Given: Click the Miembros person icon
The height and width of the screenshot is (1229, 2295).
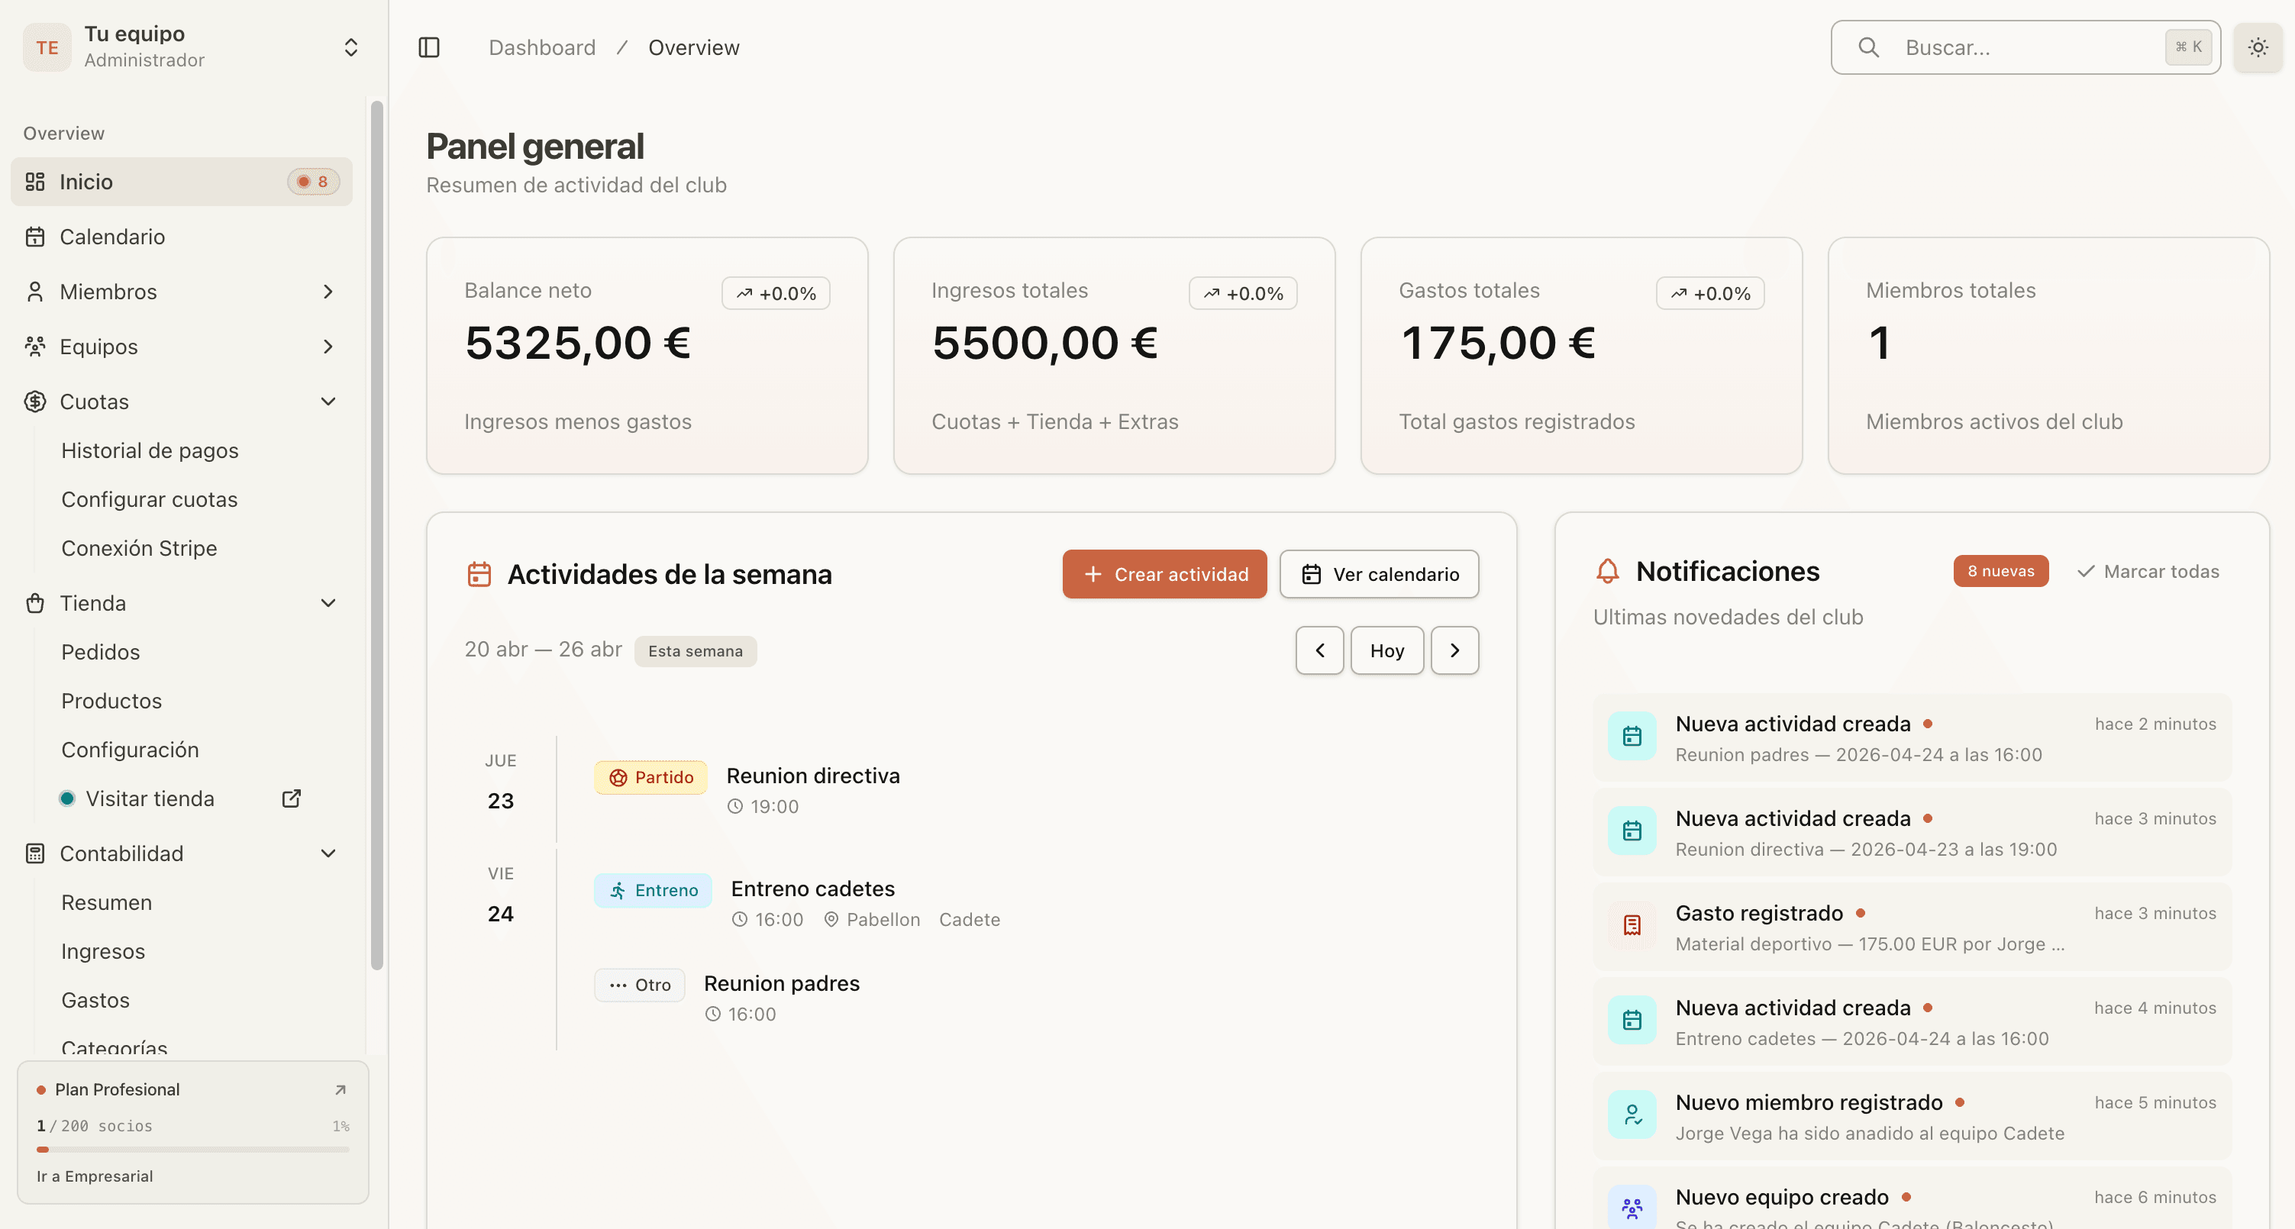Looking at the screenshot, I should click(35, 292).
